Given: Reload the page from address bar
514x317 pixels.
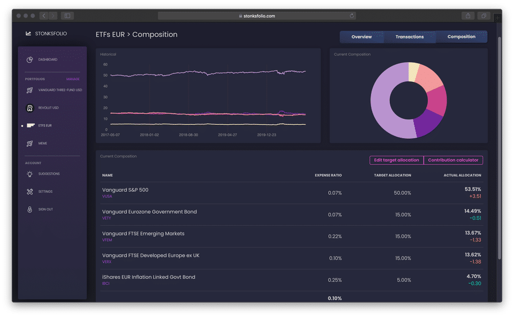Looking at the screenshot, I should coord(352,16).
